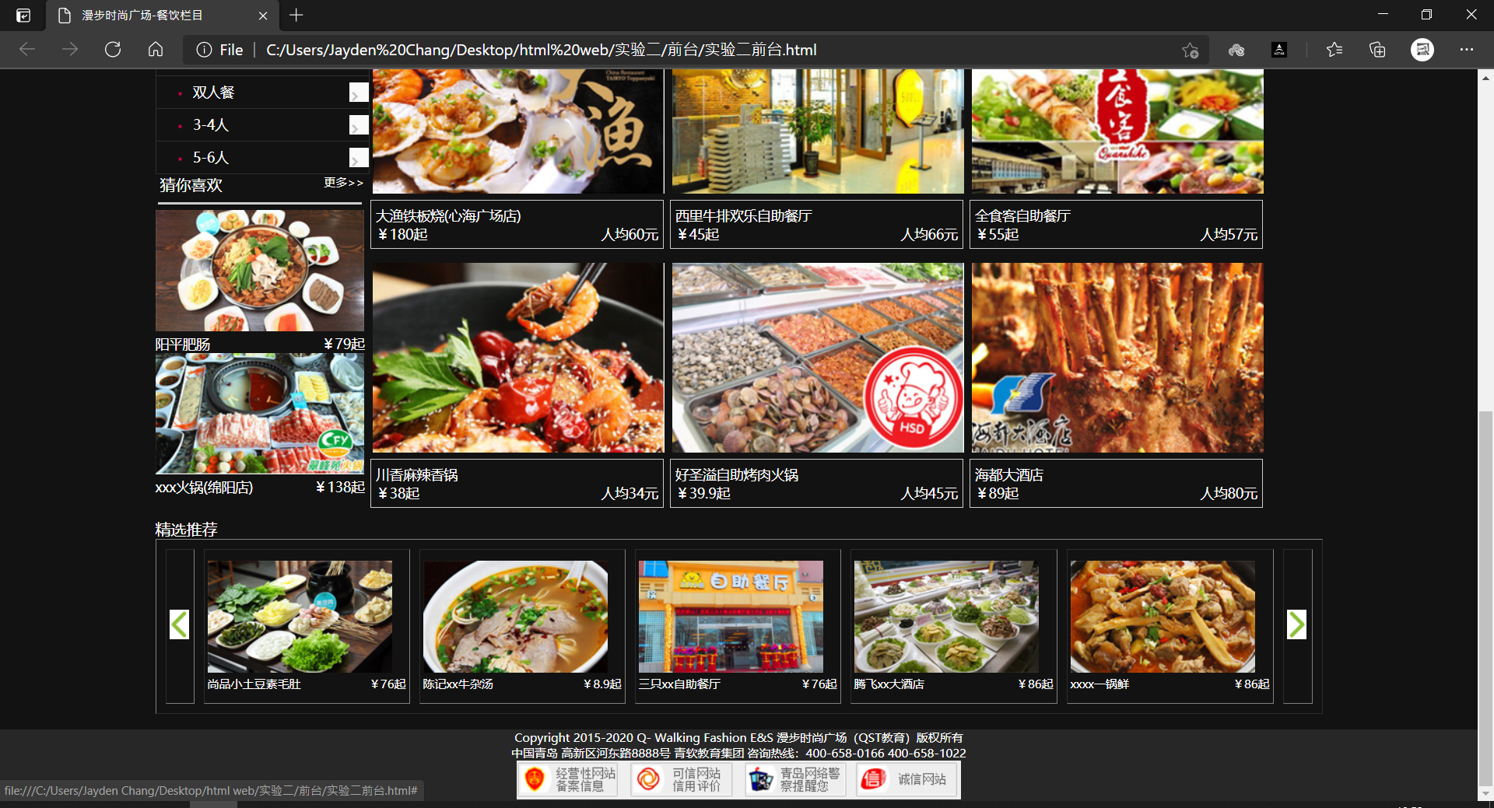Click the 猜你喜欢 heading
The height and width of the screenshot is (808, 1494).
[x=191, y=185]
